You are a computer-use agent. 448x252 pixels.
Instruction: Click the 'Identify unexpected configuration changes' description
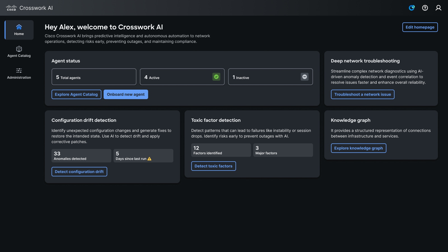[111, 136]
